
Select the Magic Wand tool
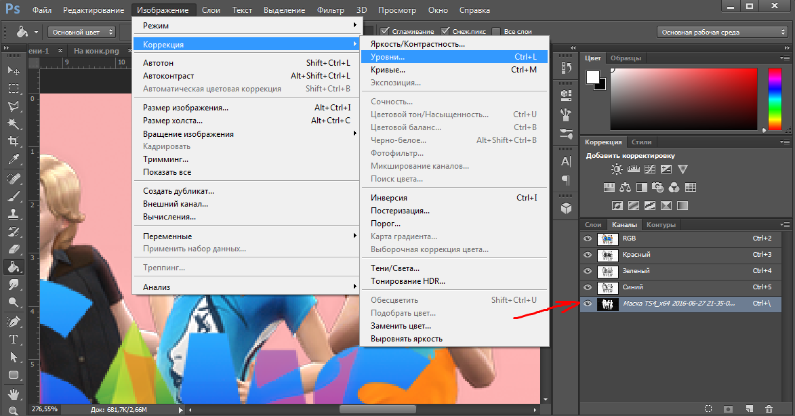point(14,123)
